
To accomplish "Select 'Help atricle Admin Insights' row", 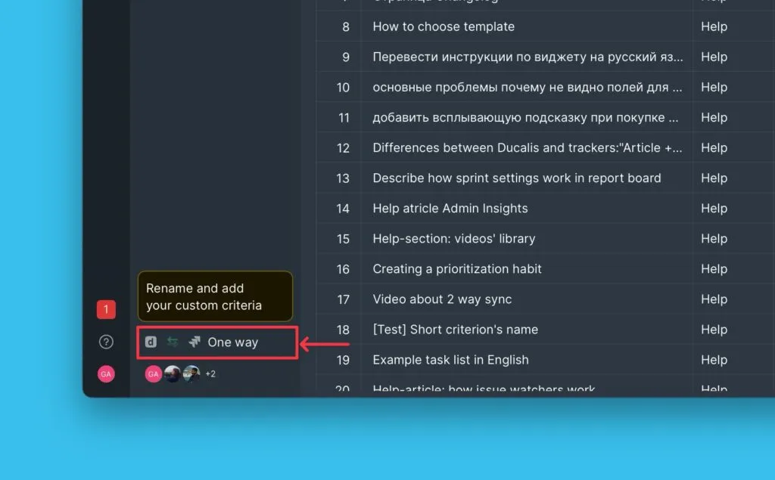I will (450, 209).
